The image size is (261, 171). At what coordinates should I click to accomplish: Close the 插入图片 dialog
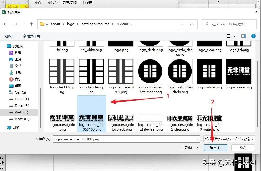click(256, 12)
